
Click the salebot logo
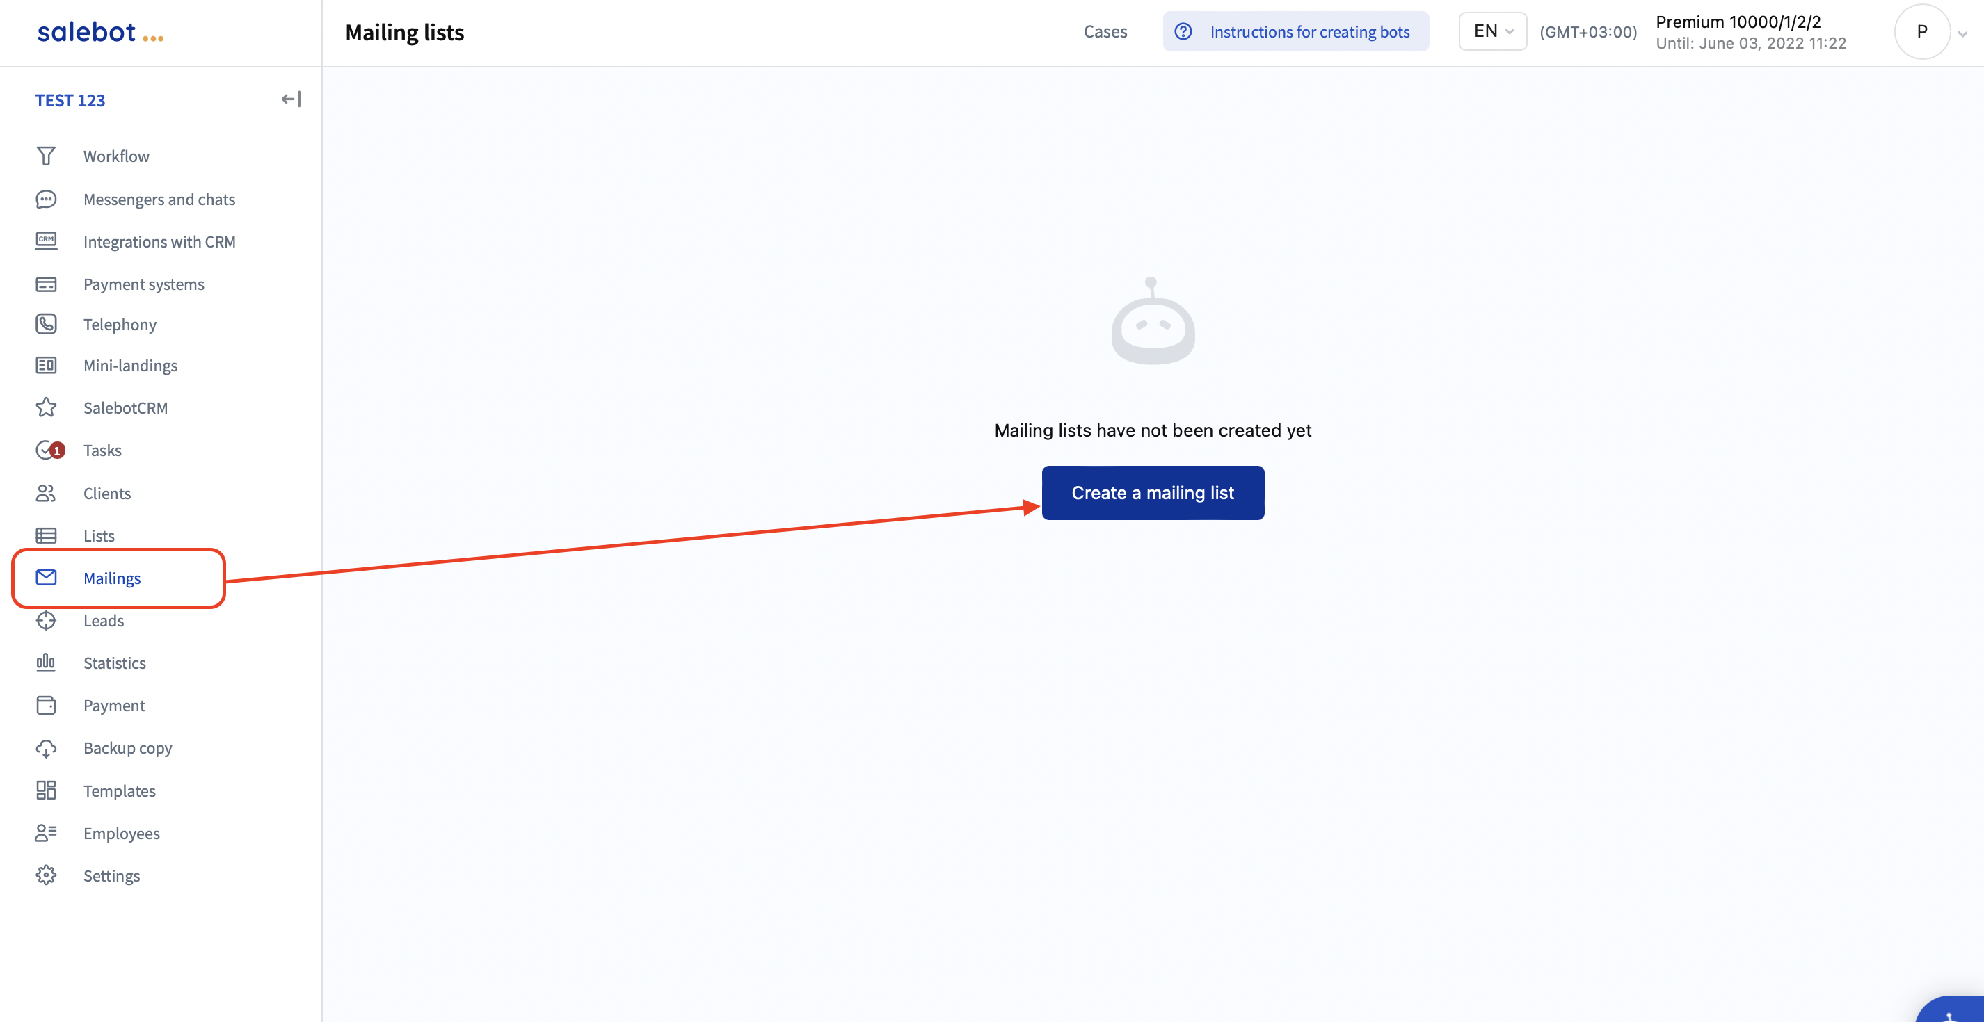(x=100, y=31)
